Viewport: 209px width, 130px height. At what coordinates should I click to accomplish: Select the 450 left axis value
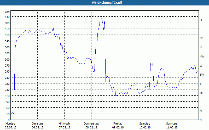tap(7, 29)
